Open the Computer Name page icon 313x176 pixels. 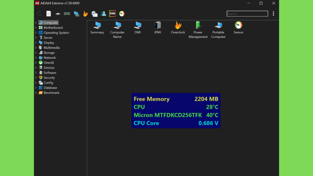(117, 30)
